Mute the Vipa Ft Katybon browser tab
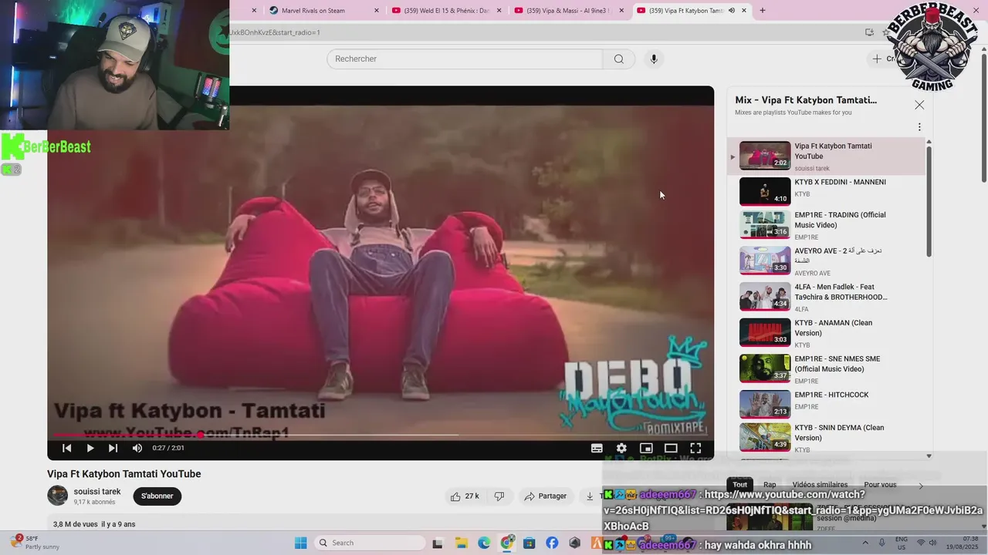Viewport: 988px width, 555px height. (732, 10)
